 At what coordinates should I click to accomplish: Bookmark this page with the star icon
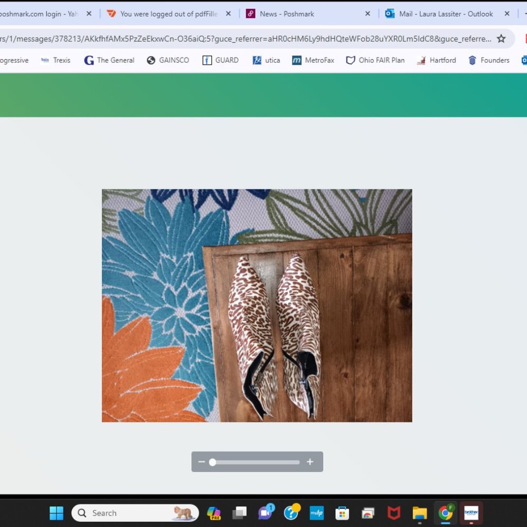pos(501,38)
